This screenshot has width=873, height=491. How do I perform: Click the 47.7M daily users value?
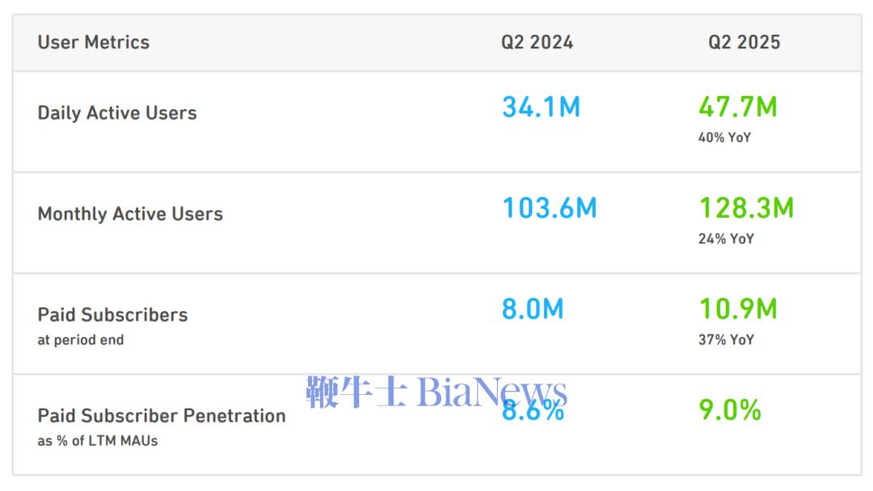point(738,107)
